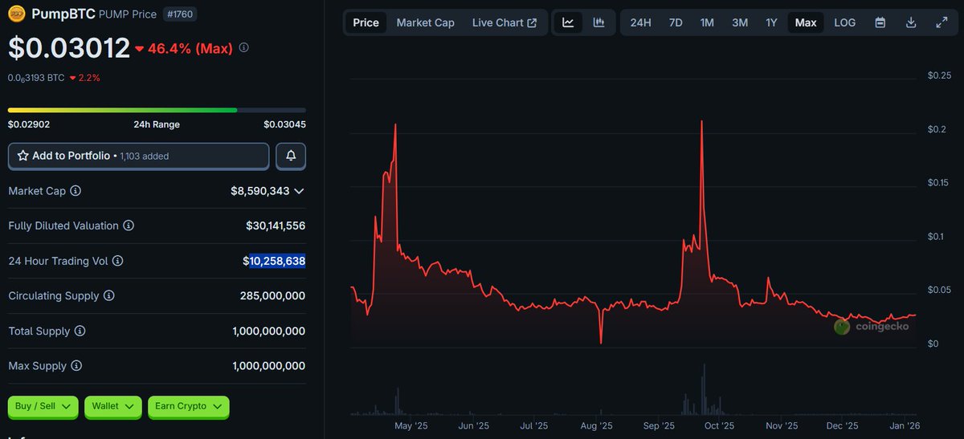Open the Buy / Sell dropdown

(x=43, y=407)
